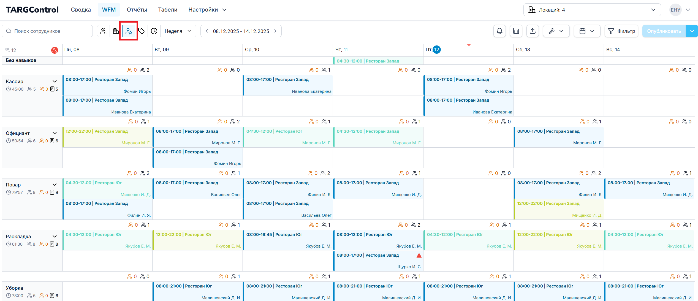Click the export upload icon

[x=533, y=31]
